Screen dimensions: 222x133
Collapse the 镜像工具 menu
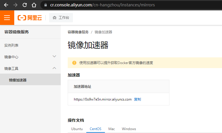[30, 68]
